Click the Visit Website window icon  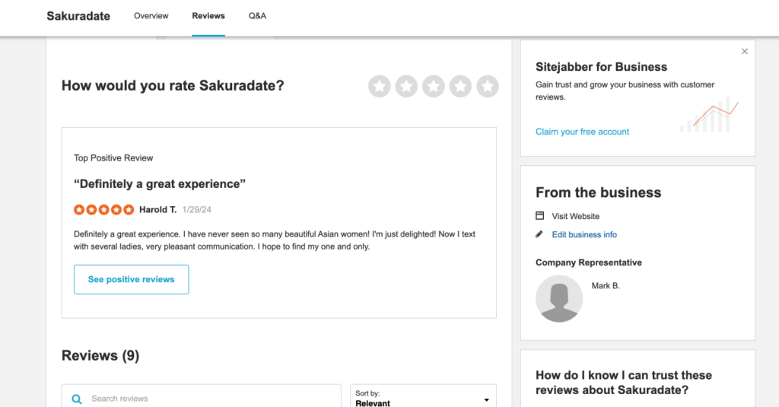click(540, 216)
